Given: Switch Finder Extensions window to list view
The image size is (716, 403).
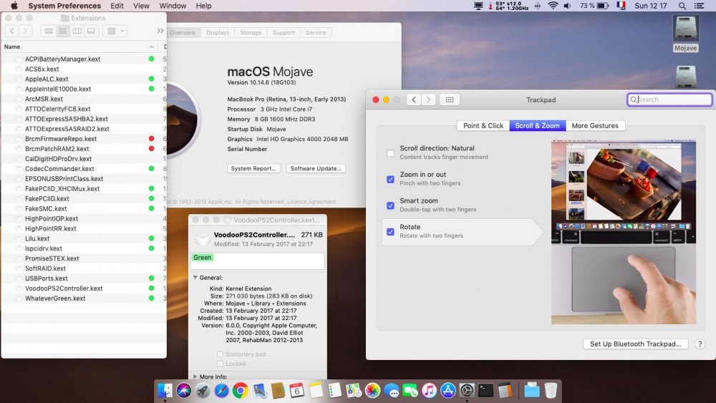Looking at the screenshot, I should pos(62,31).
